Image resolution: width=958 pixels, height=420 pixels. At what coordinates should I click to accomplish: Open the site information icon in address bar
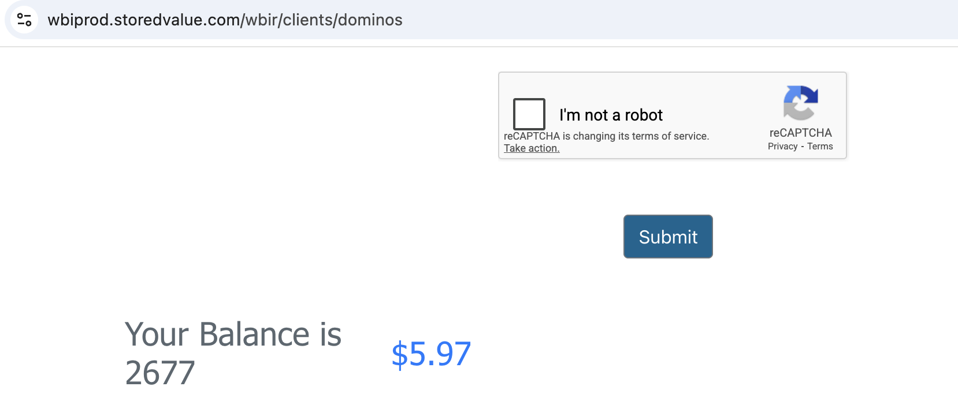(24, 20)
